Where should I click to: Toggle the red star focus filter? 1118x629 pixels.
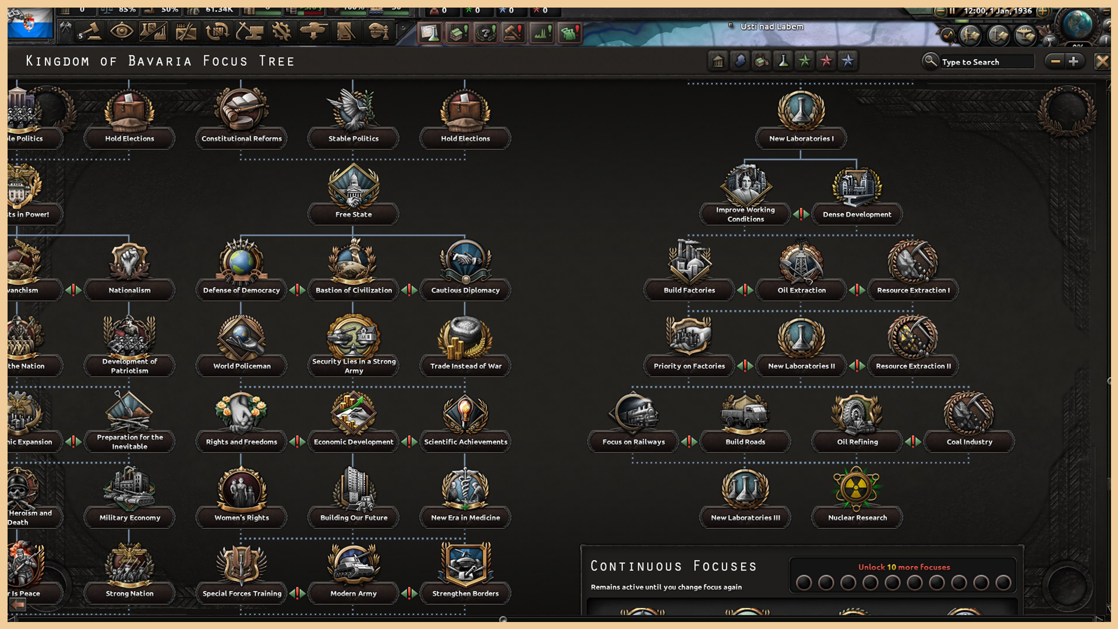(826, 61)
